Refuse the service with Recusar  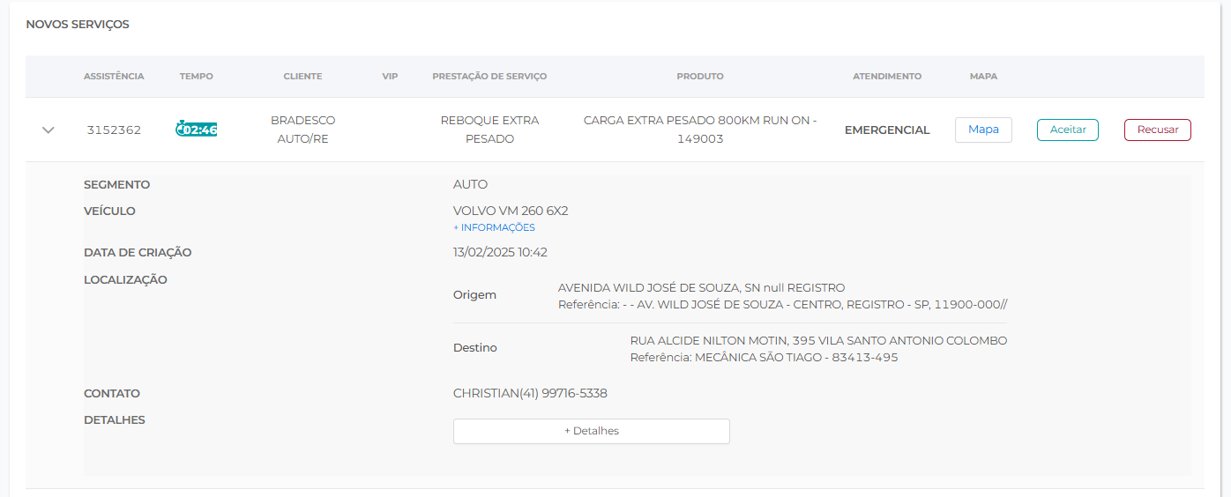(1157, 130)
